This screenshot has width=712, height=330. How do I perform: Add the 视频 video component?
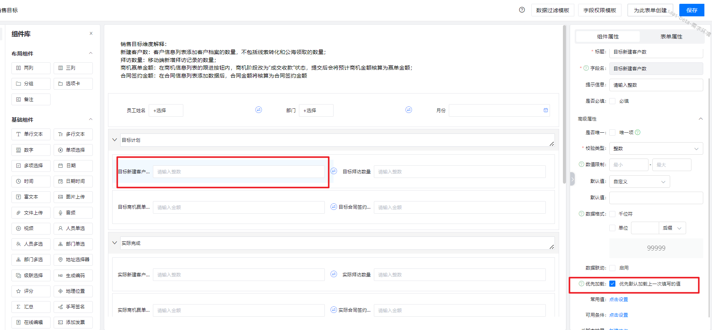(31, 228)
